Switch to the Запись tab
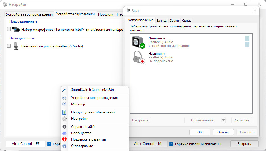Screen dimensions: 266x151 [161, 21]
